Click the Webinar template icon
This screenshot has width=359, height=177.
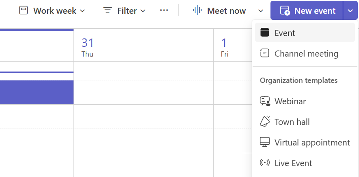click(x=265, y=101)
